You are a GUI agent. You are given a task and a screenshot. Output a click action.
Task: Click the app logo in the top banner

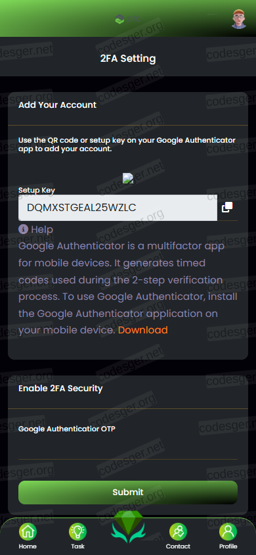(128, 19)
